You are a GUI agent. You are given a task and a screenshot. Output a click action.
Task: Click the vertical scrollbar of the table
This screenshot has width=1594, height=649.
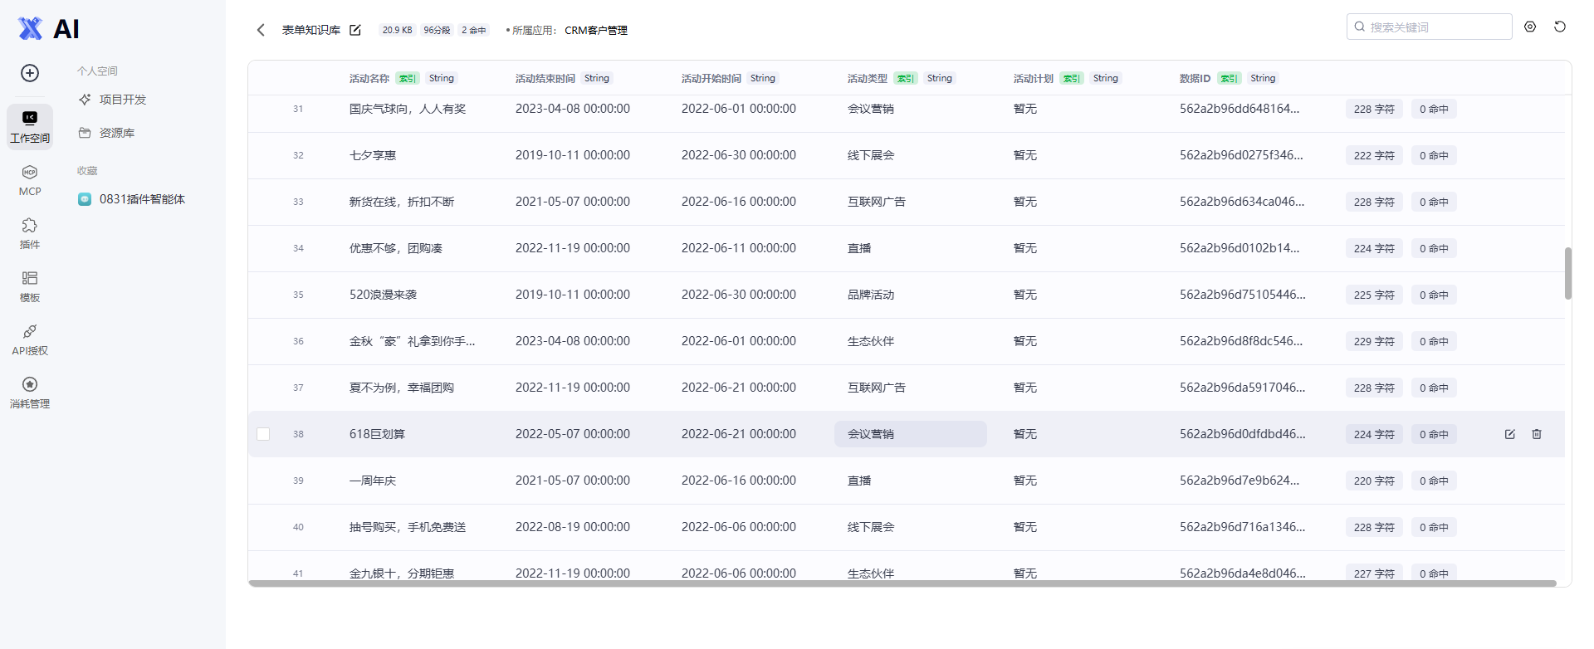(1568, 273)
